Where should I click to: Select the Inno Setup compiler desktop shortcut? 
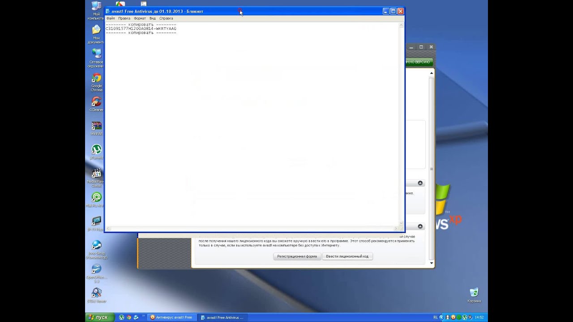click(96, 250)
